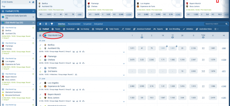The width and height of the screenshot is (230, 106).
Task: Switch to the 2nd period tab
Action: (98, 24)
